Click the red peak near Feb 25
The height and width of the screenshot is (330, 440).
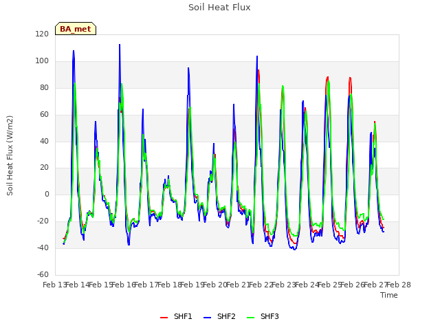pos(327,77)
